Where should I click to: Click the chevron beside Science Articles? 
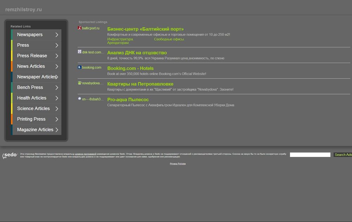[57, 109]
